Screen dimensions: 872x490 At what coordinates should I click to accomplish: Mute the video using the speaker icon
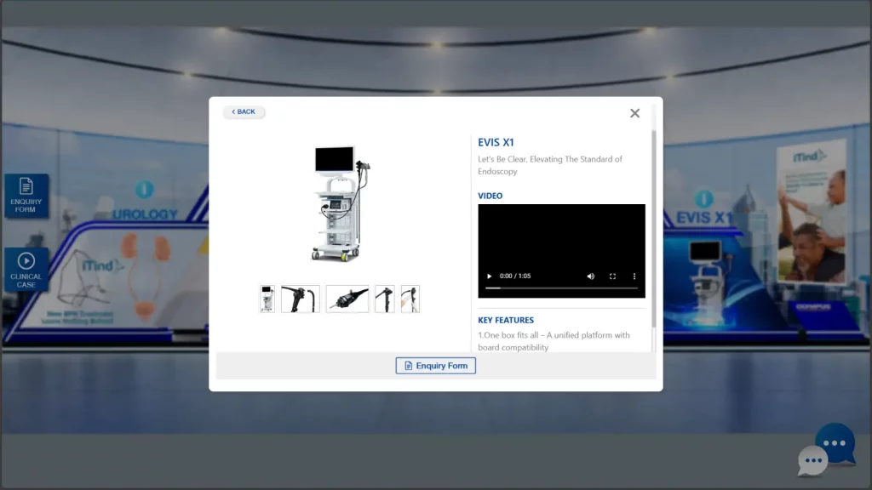tap(591, 276)
